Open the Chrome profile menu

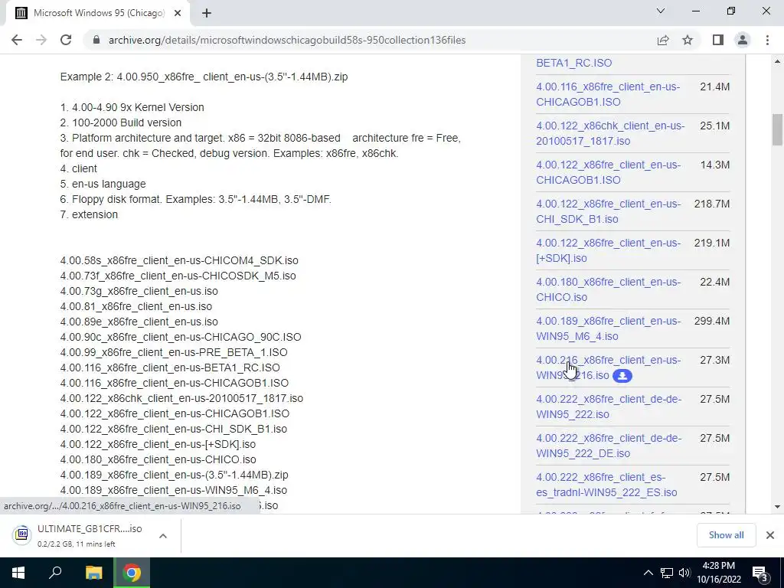(x=743, y=40)
